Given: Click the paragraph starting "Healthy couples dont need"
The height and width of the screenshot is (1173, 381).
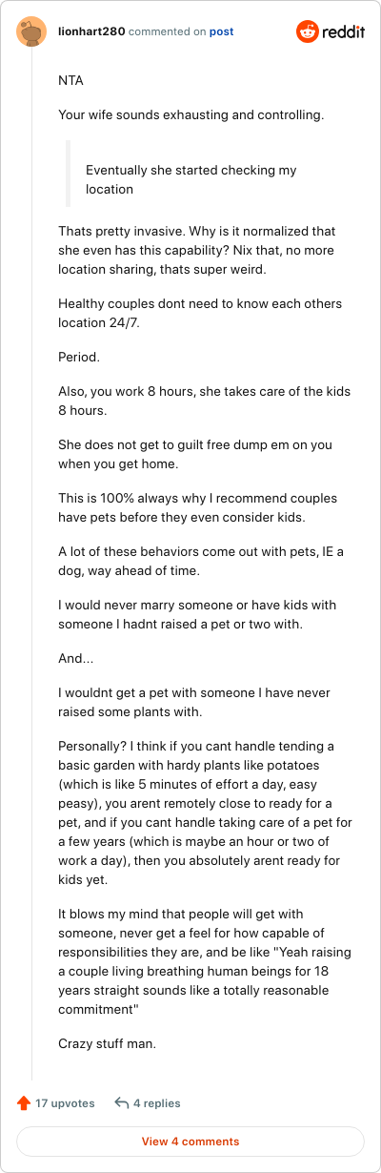Looking at the screenshot, I should pyautogui.click(x=200, y=313).
